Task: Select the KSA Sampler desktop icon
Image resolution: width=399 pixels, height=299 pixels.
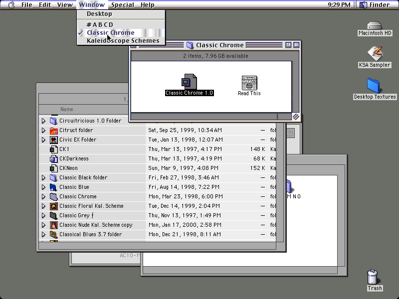Action: pyautogui.click(x=375, y=53)
